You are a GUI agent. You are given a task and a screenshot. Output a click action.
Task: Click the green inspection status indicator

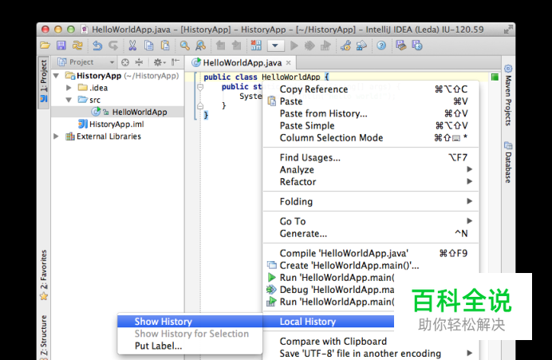[x=495, y=77]
